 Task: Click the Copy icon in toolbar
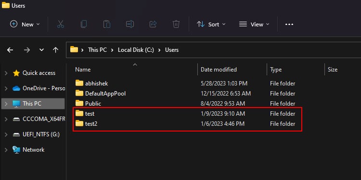[x=84, y=24]
